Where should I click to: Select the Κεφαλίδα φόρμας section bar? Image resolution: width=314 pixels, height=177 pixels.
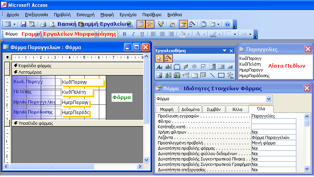[x=78, y=66]
